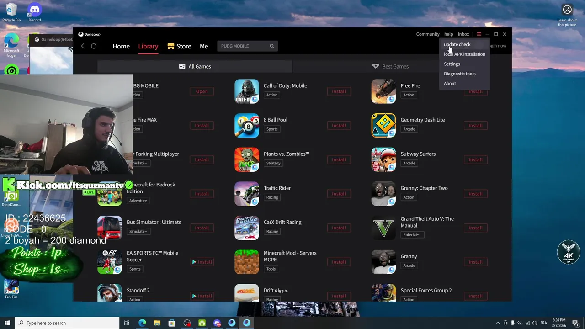Select the Granny game icon
The width and height of the screenshot is (585, 329).
383,262
